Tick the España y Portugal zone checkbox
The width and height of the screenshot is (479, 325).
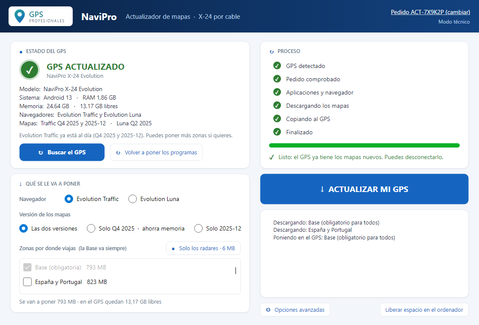[x=27, y=282]
